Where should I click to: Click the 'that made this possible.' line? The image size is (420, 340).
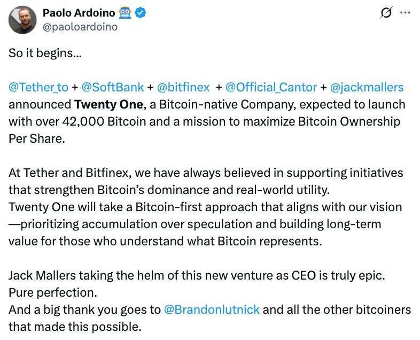[x=75, y=327]
